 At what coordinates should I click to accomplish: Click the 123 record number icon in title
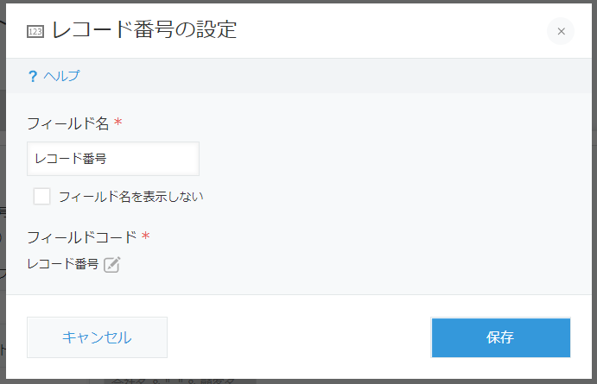pyautogui.click(x=35, y=31)
